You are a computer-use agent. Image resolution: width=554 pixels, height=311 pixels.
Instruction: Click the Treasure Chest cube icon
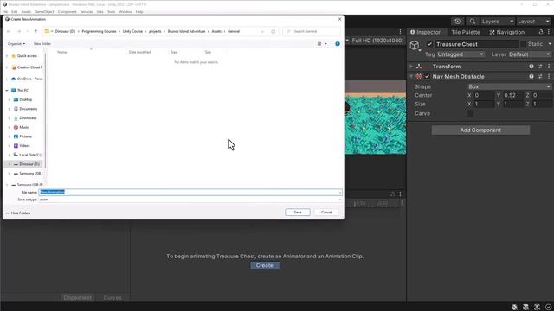click(x=415, y=45)
